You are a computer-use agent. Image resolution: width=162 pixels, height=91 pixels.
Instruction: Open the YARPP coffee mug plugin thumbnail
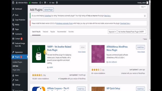coord(39,54)
